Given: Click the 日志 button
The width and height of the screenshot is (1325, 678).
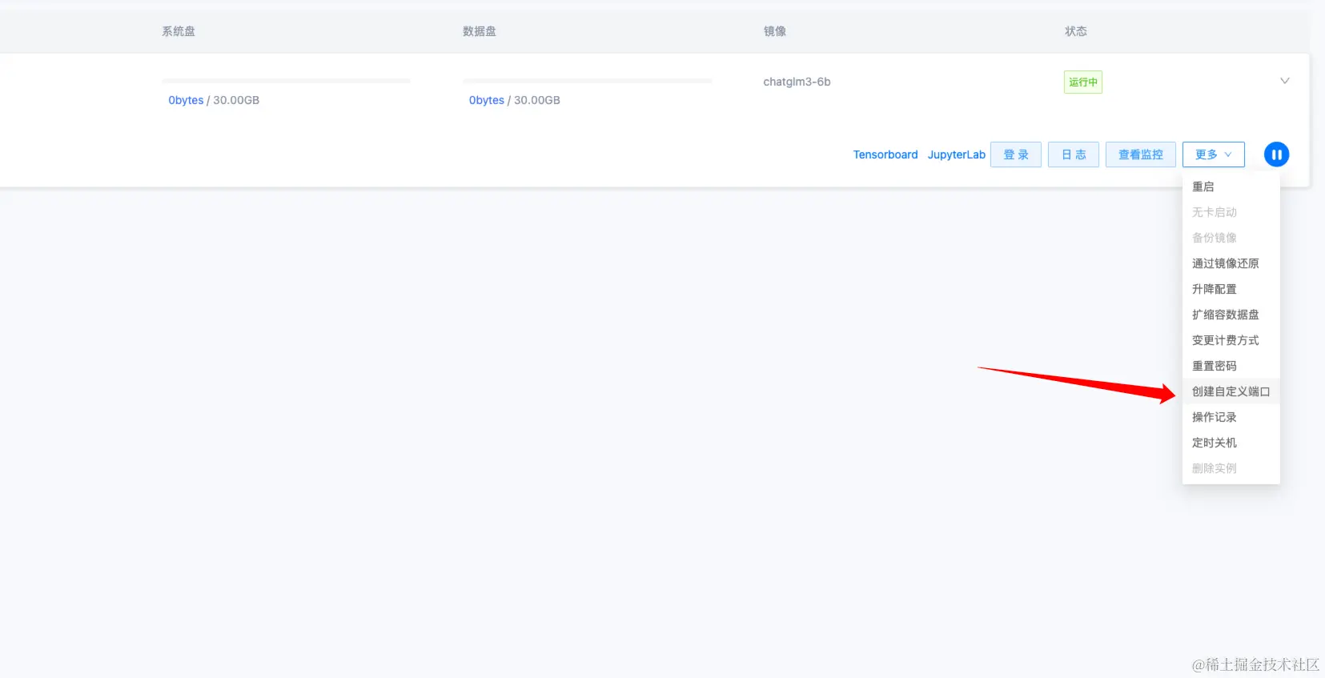Looking at the screenshot, I should point(1074,154).
